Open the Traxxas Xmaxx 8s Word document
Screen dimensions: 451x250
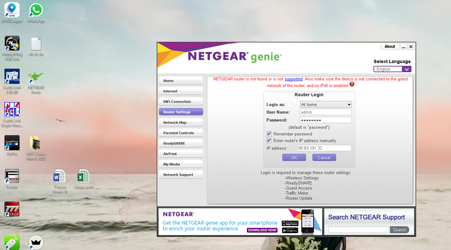click(60, 181)
